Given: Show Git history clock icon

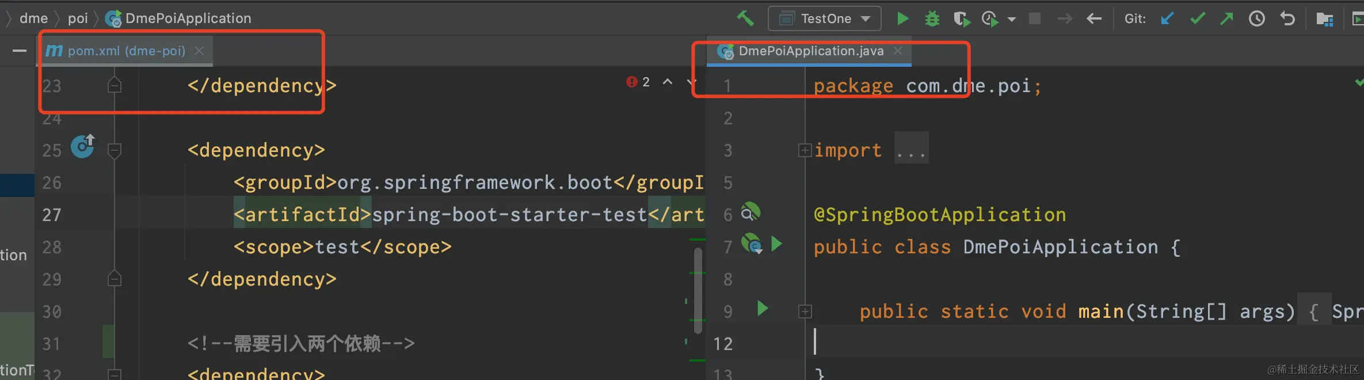Looking at the screenshot, I should (x=1257, y=19).
